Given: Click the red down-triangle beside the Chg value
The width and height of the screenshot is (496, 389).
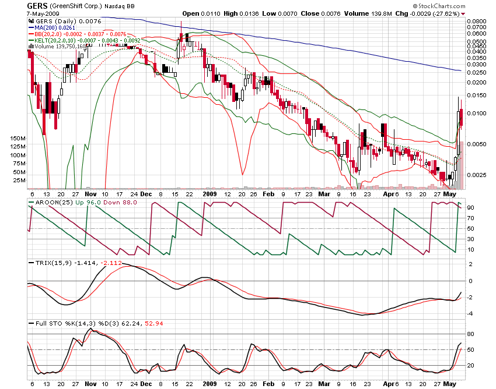Looking at the screenshot, I should (463, 14).
